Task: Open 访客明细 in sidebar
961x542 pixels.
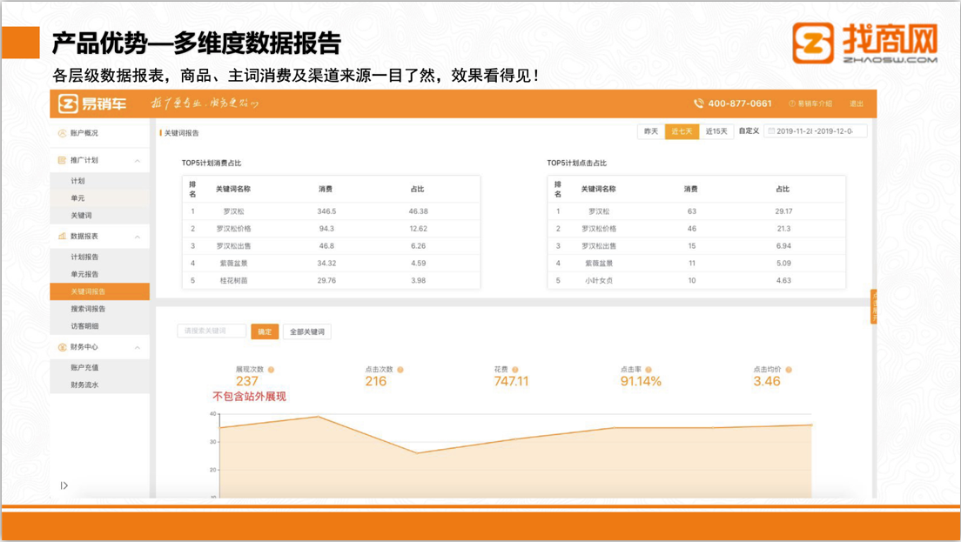Action: [x=84, y=326]
